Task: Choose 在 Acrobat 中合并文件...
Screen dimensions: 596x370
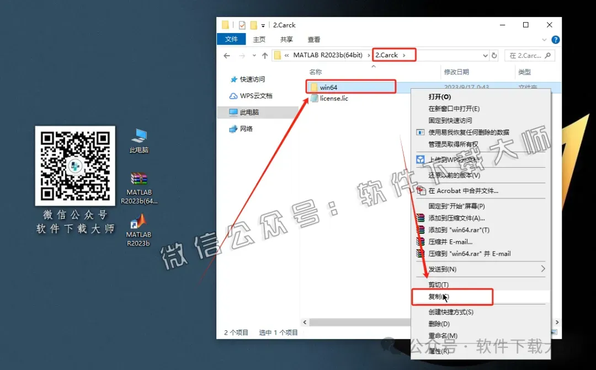Action: click(x=481, y=191)
